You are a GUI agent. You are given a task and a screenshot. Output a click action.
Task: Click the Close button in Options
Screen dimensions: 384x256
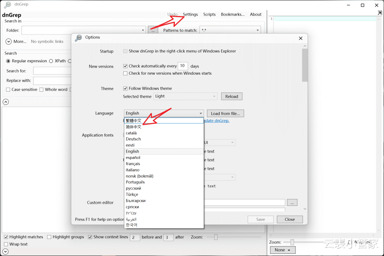[290, 219]
